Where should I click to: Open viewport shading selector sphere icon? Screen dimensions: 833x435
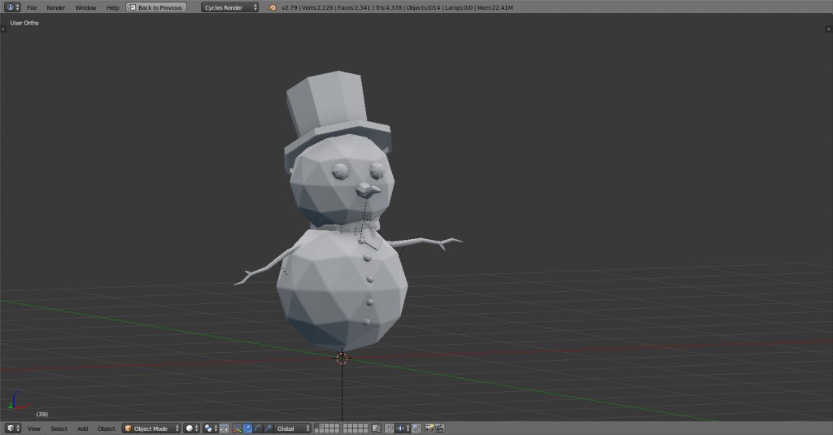click(x=191, y=428)
